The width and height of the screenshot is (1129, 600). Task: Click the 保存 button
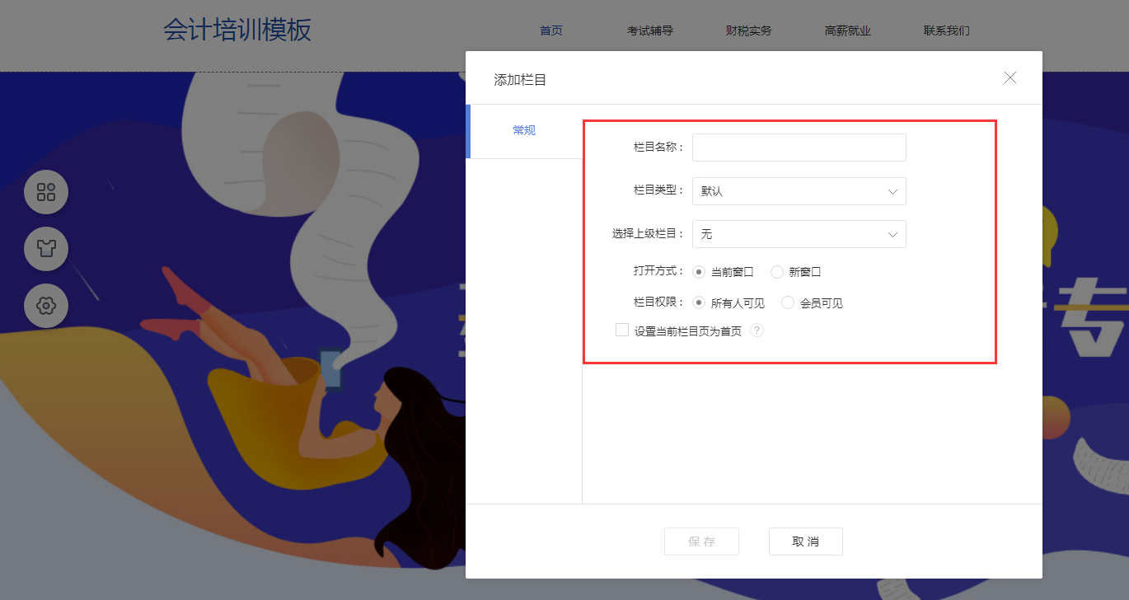[x=701, y=541]
